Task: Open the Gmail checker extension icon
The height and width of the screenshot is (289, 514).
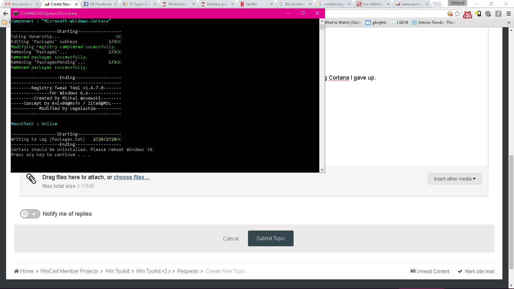Action: (467, 14)
